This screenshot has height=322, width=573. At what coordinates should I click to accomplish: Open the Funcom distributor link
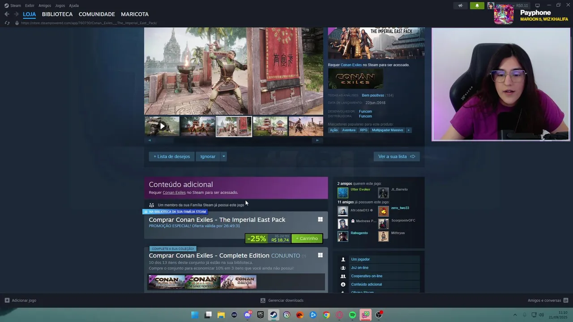point(365,116)
